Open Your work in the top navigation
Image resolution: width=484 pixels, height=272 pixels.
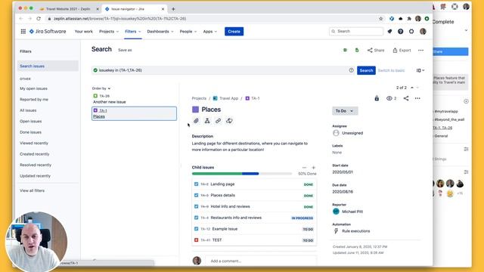(x=84, y=32)
